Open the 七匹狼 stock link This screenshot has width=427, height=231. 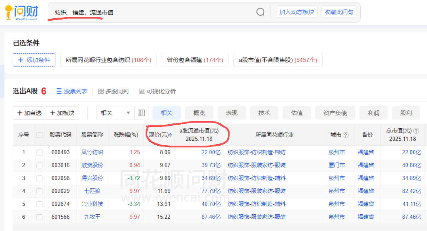[92, 191]
